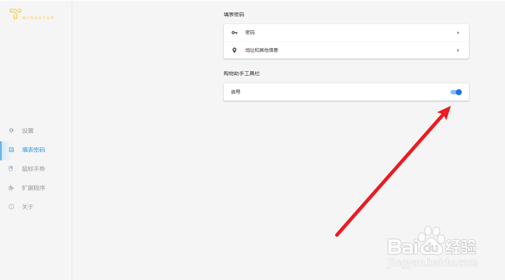Click the 购物助手工具栏 section heading
Viewport: 505px width, 280px height.
click(x=242, y=73)
